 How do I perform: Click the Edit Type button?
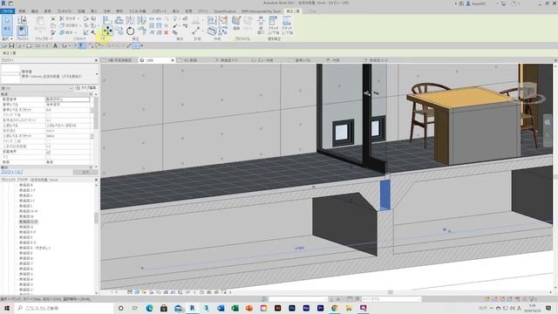(85, 88)
